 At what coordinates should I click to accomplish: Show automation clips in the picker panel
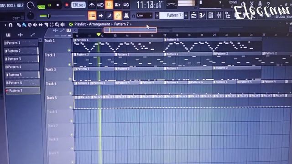32,35
